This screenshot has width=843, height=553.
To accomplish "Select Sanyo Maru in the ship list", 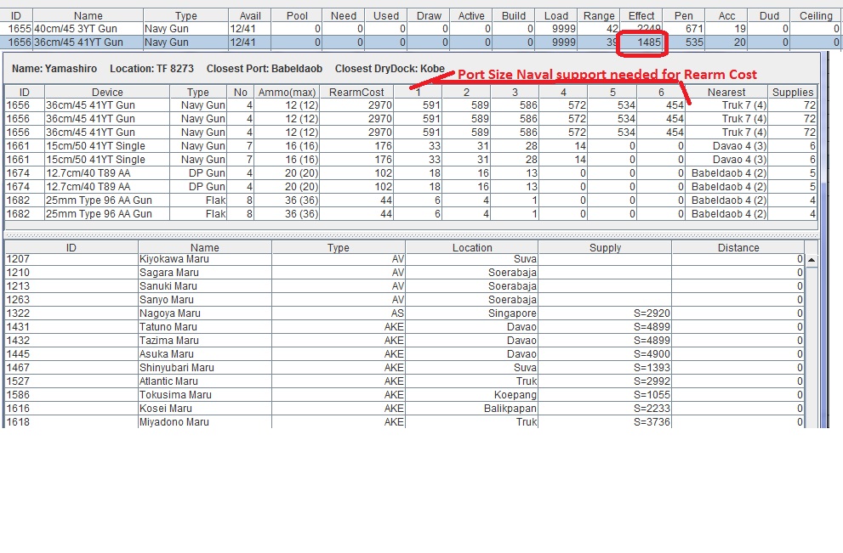I will (405, 299).
